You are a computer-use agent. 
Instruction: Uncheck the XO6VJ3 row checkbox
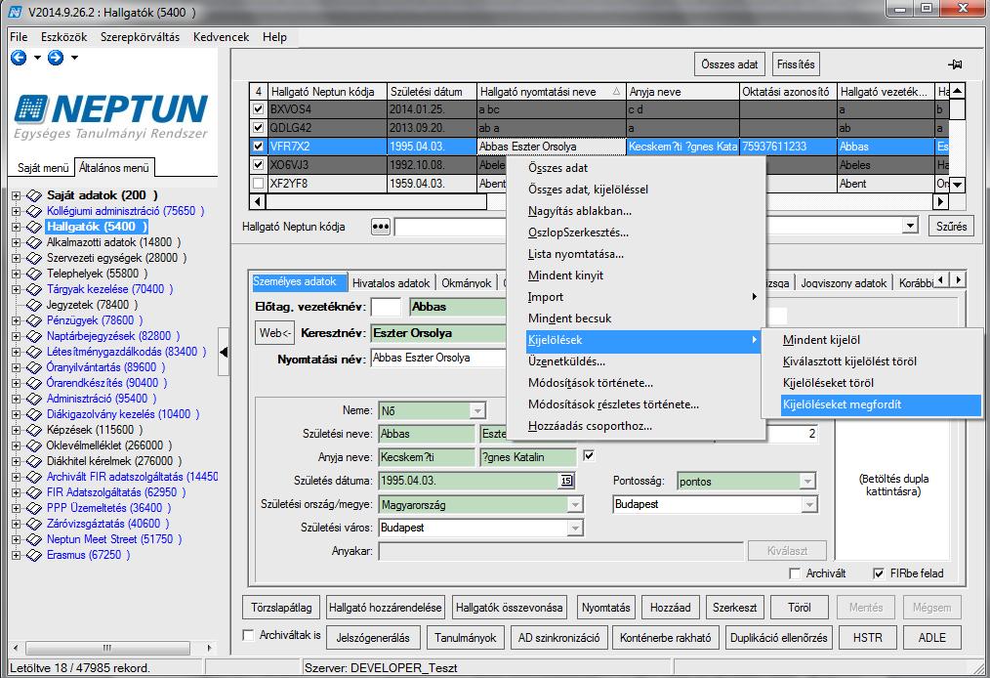pyautogui.click(x=258, y=165)
